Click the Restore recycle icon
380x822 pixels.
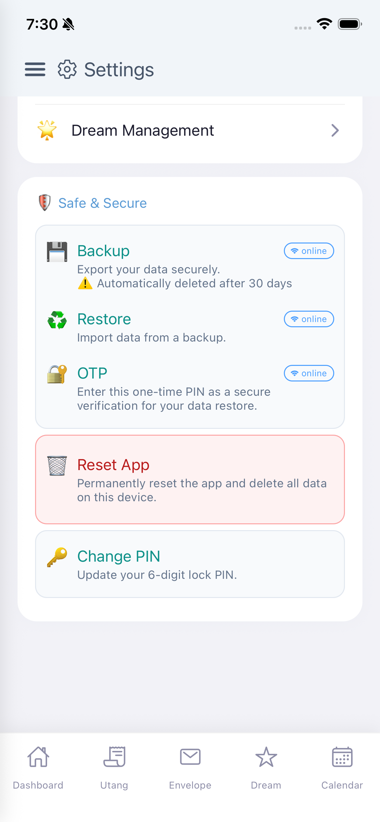tap(57, 320)
